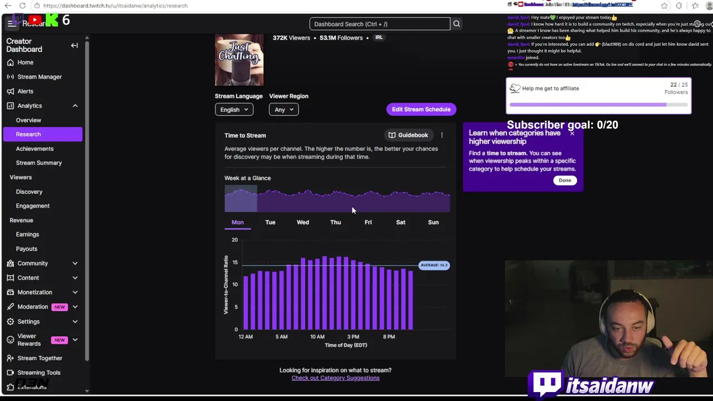Open Stream Summary in the sidebar
The width and height of the screenshot is (713, 401).
tap(39, 163)
